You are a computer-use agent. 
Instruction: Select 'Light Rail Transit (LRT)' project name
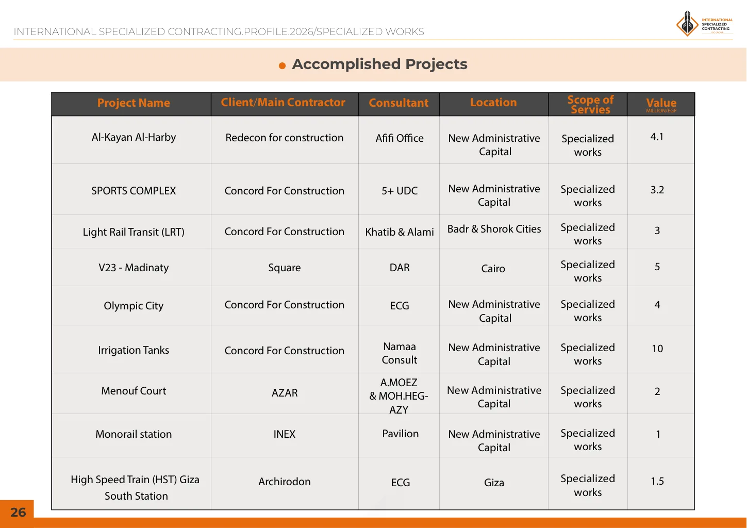(134, 232)
